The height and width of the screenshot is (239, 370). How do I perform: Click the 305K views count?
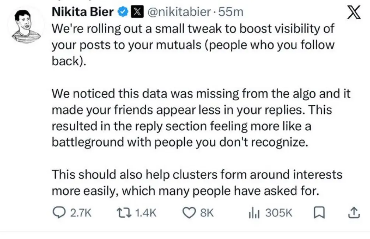tap(279, 213)
